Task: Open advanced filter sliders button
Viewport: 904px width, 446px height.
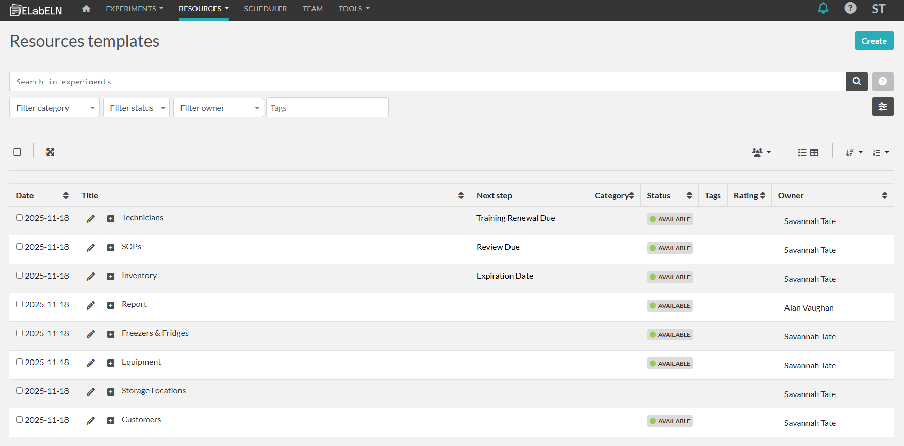Action: [882, 107]
